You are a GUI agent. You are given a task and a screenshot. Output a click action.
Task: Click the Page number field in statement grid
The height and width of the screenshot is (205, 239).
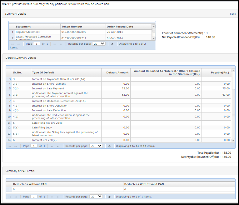click(x=37, y=44)
